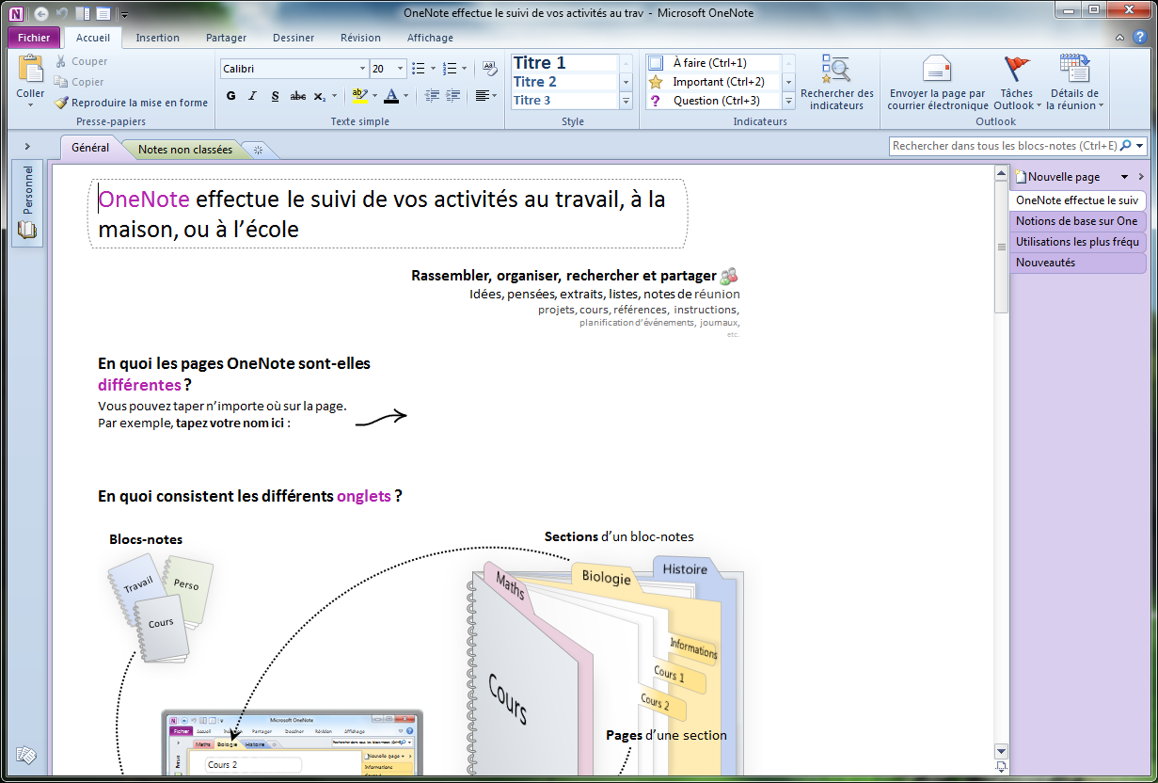Apply the yellow text highlight color
The image size is (1158, 783).
(358, 96)
